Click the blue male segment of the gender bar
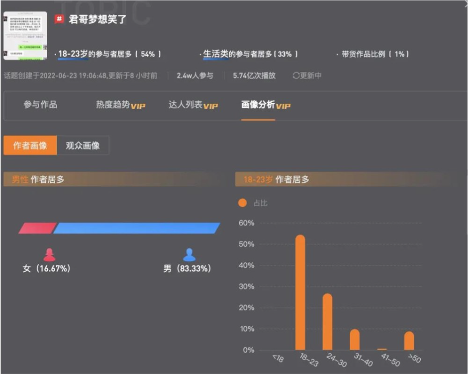Image resolution: width=468 pixels, height=374 pixels. click(137, 227)
